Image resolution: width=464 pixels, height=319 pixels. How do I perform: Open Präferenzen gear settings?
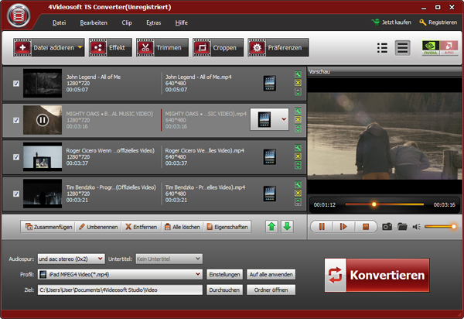tap(278, 48)
